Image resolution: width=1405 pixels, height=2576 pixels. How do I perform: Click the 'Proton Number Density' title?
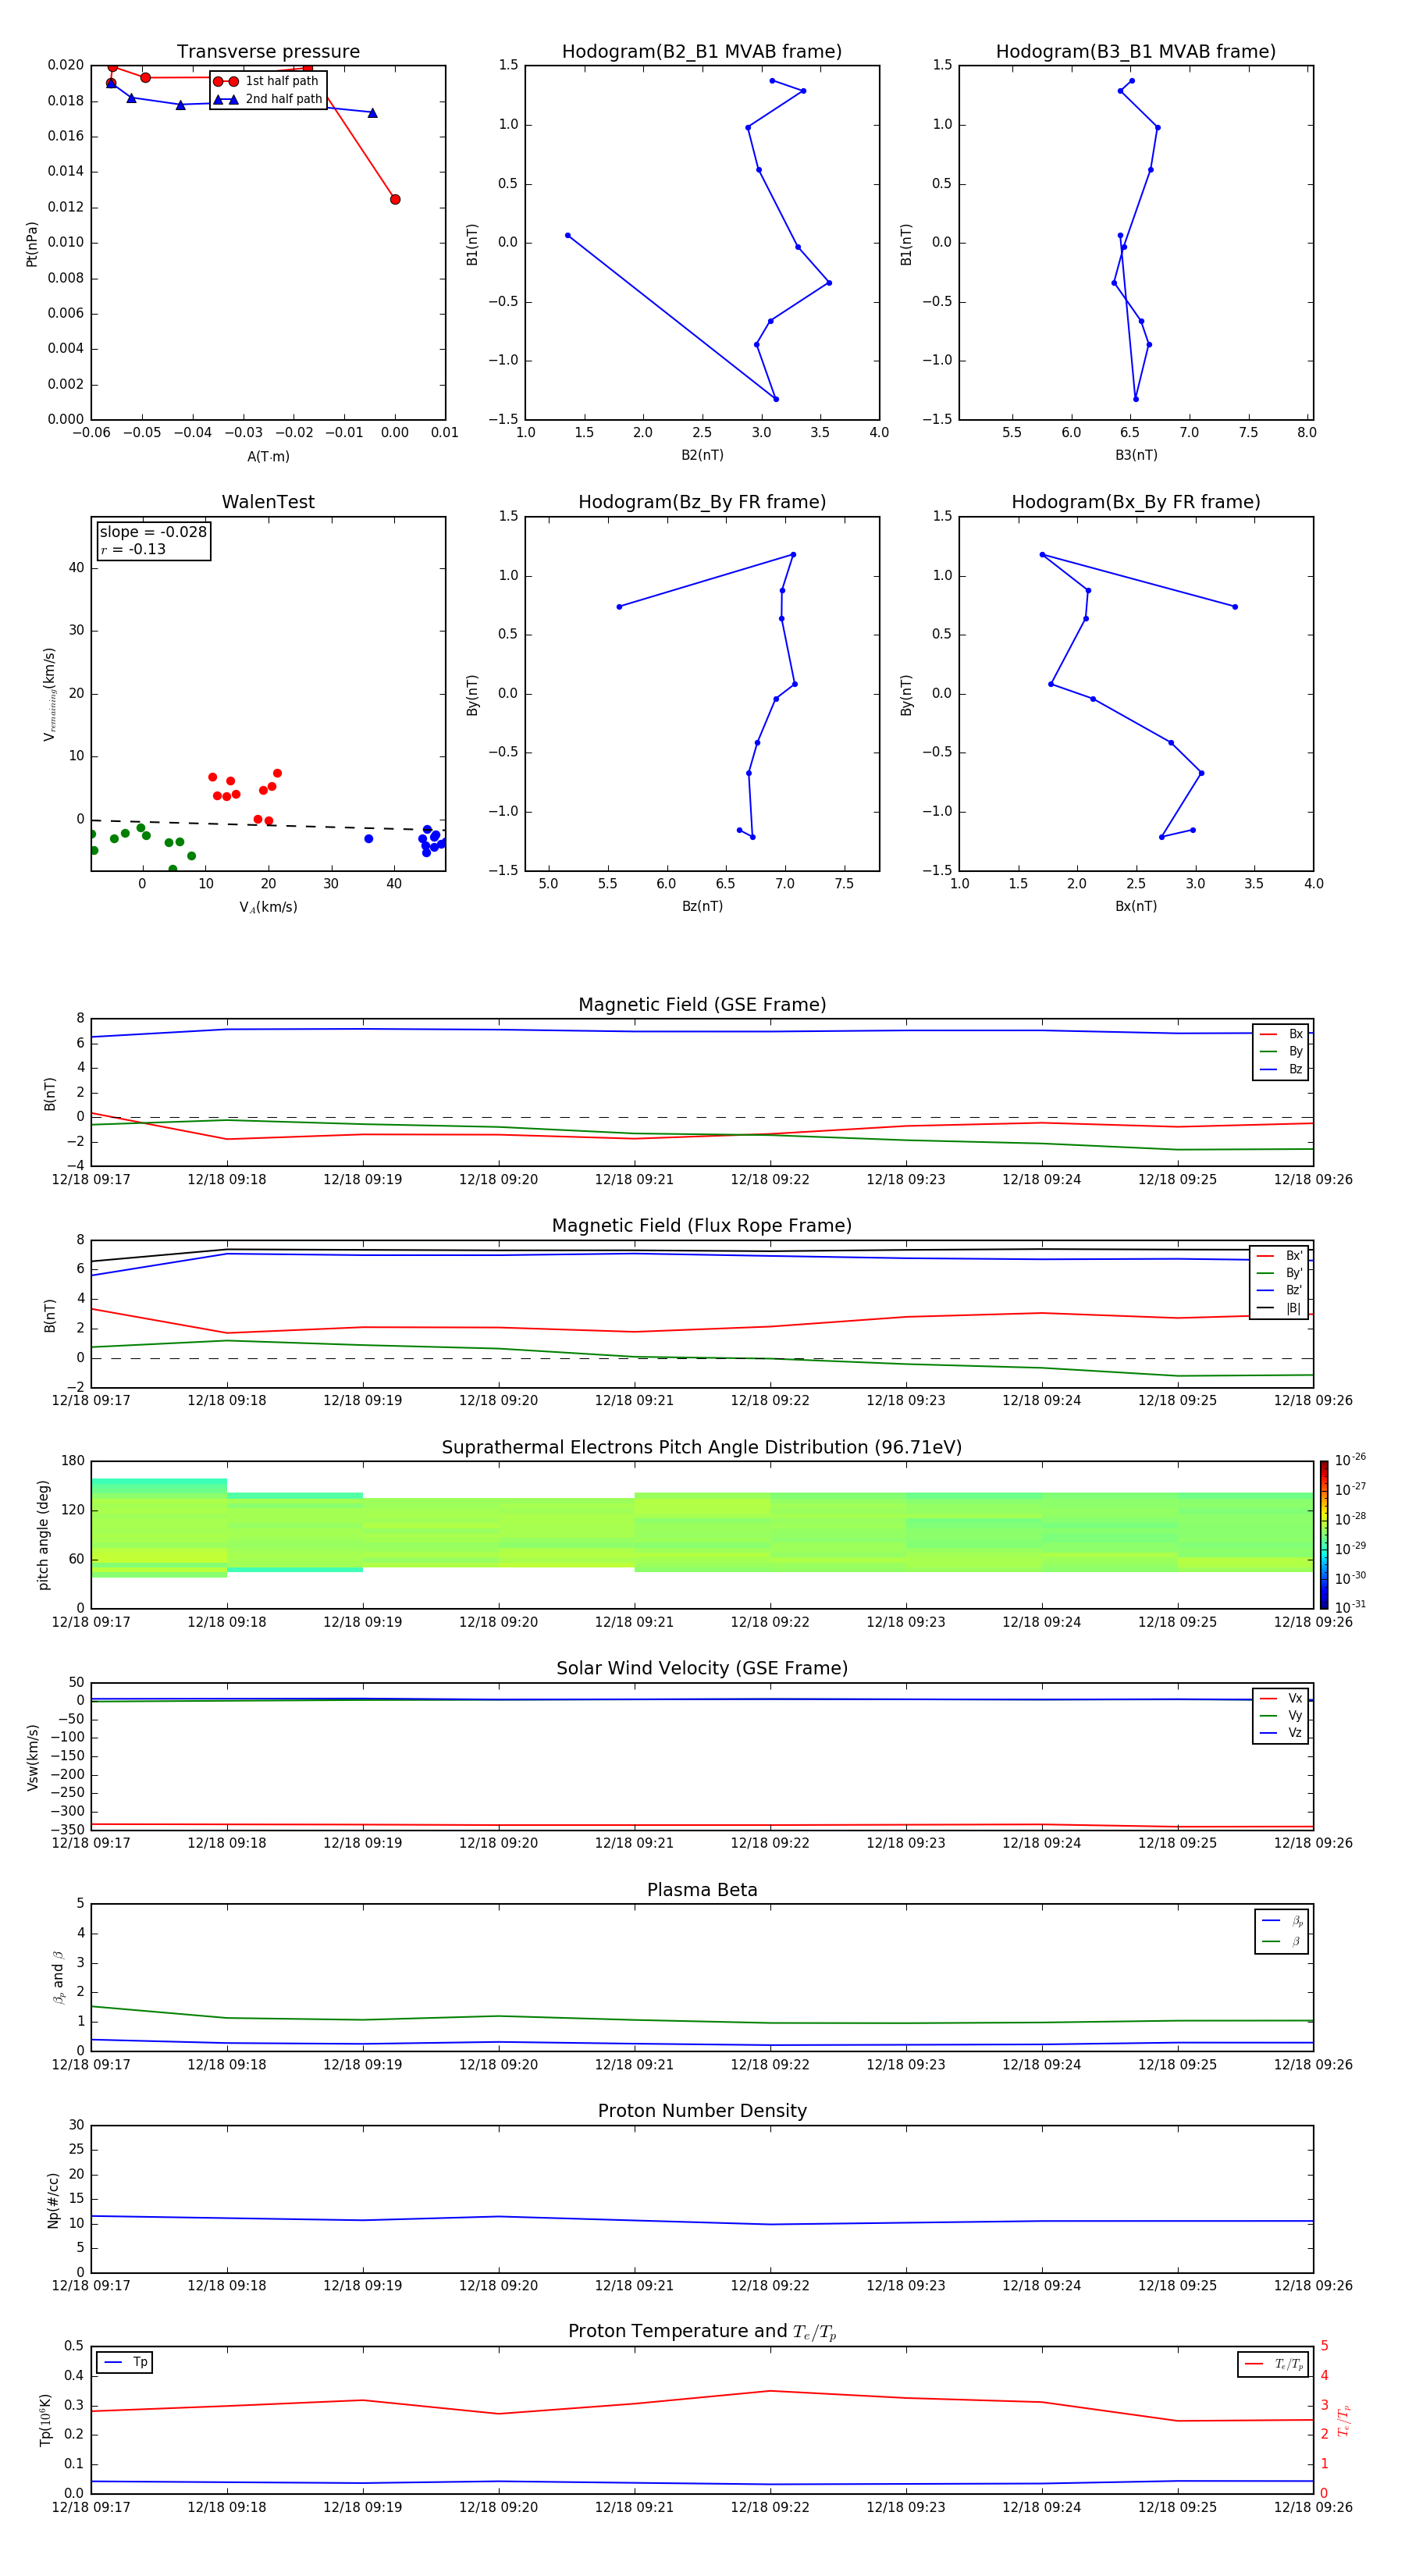(x=702, y=2111)
